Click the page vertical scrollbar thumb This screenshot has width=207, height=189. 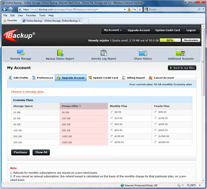tap(203, 62)
